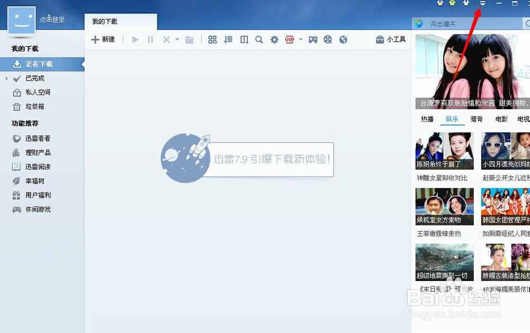Open 迅雷阅读 in the sidebar
530x333 pixels.
(38, 167)
